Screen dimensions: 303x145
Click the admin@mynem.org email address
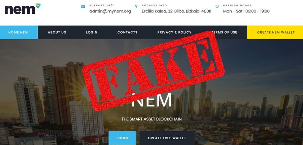[110, 11]
